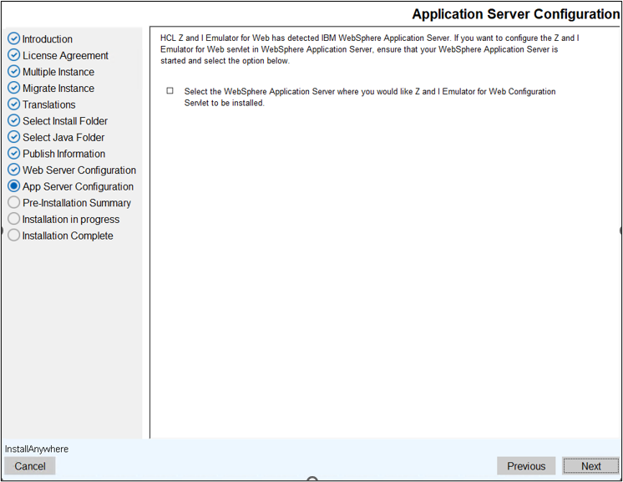Click the Publish Information checkmark icon
This screenshot has height=482, width=623.
click(x=14, y=153)
